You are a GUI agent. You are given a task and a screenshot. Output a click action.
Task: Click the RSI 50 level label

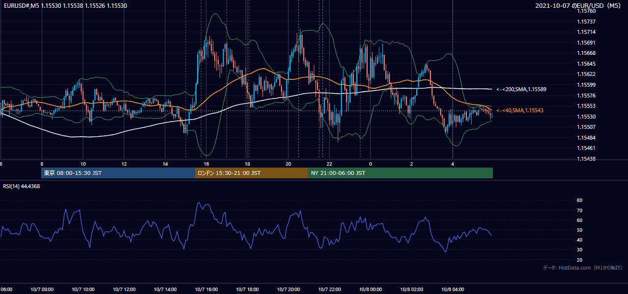tap(579, 230)
